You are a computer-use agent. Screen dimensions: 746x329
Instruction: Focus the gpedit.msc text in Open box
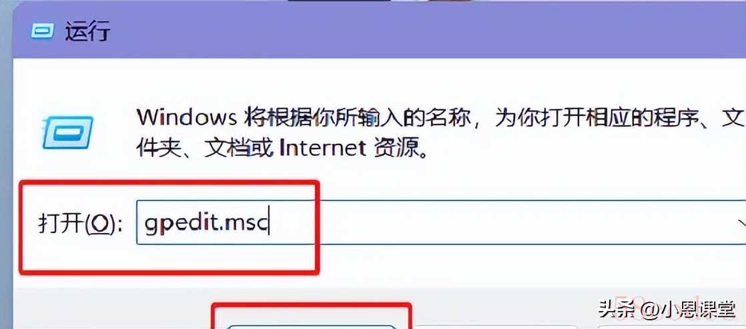coord(206,223)
